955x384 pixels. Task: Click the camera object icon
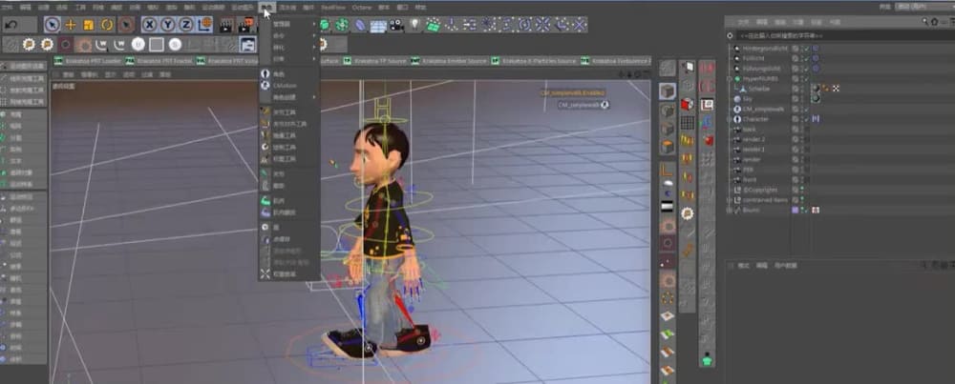tap(396, 25)
